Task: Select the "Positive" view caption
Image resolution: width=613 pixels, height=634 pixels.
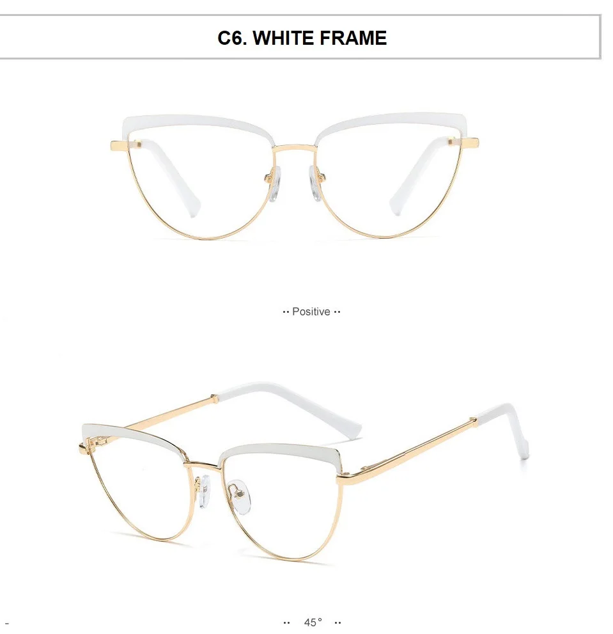Action: click(x=311, y=312)
